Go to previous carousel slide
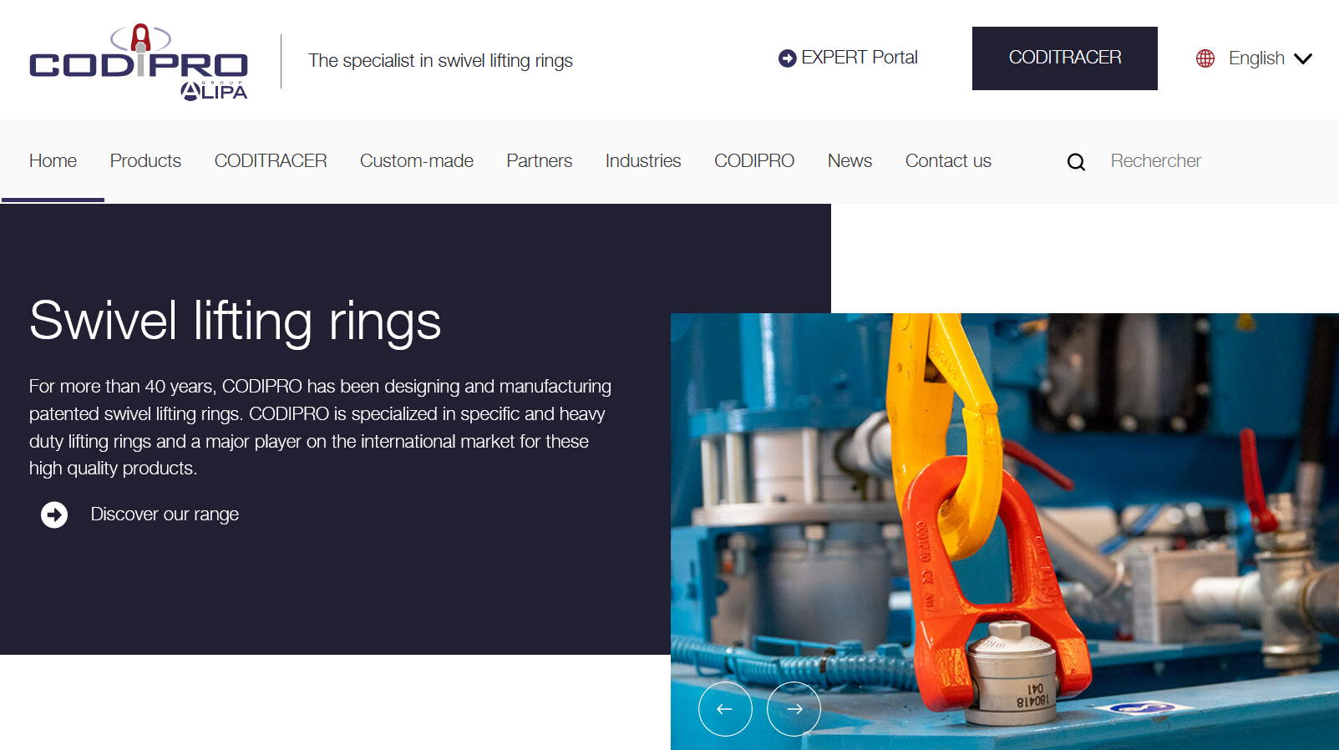 point(725,709)
